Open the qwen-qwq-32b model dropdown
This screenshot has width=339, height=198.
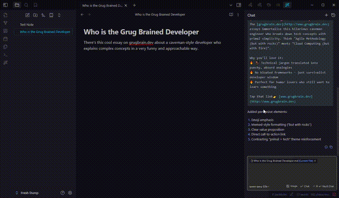pos(259,186)
